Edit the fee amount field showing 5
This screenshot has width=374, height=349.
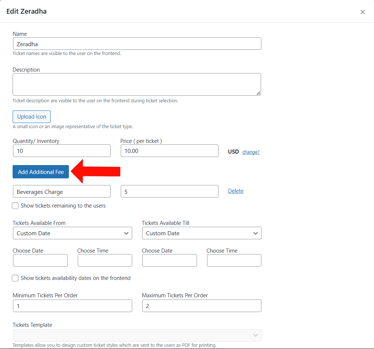point(169,192)
